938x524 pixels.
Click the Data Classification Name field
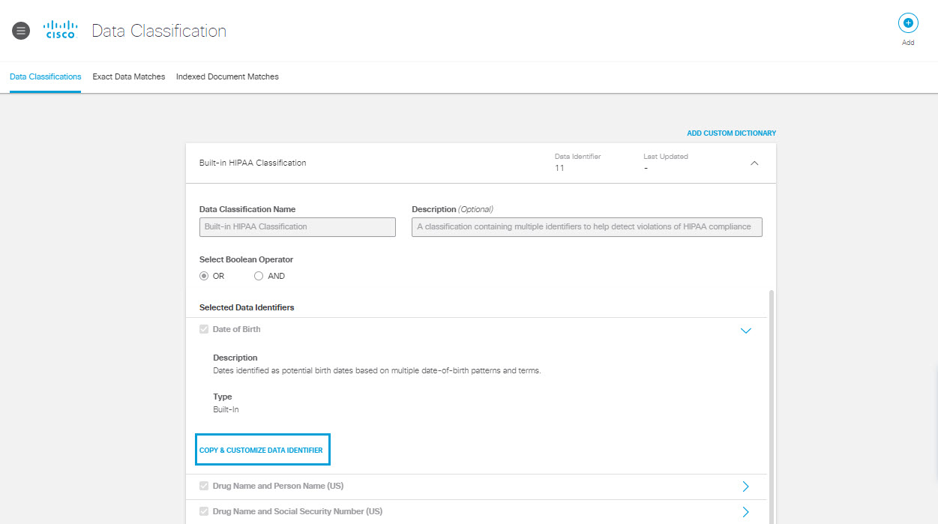(297, 226)
